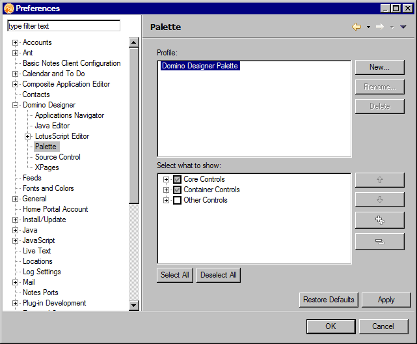Click the Cancel button
The height and width of the screenshot is (344, 417).
383,326
